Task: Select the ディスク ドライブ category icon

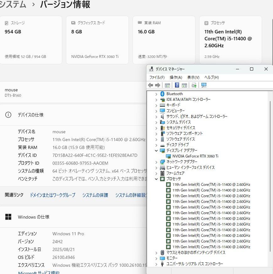Action: click(x=162, y=145)
